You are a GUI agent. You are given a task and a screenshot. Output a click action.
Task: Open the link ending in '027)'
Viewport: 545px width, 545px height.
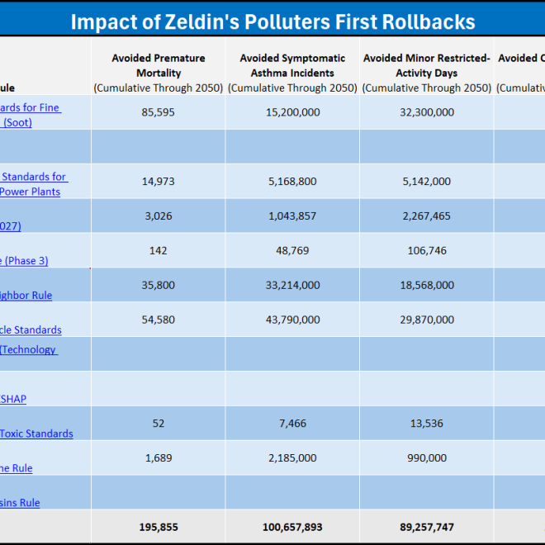[11, 226]
